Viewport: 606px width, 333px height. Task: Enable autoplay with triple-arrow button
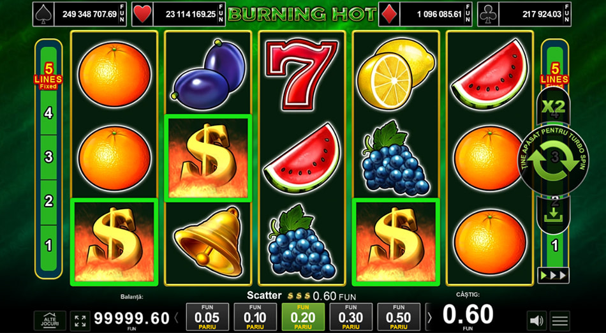(553, 276)
